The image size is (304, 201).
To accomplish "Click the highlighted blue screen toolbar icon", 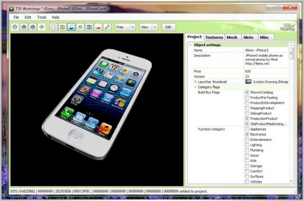I will click(71, 27).
